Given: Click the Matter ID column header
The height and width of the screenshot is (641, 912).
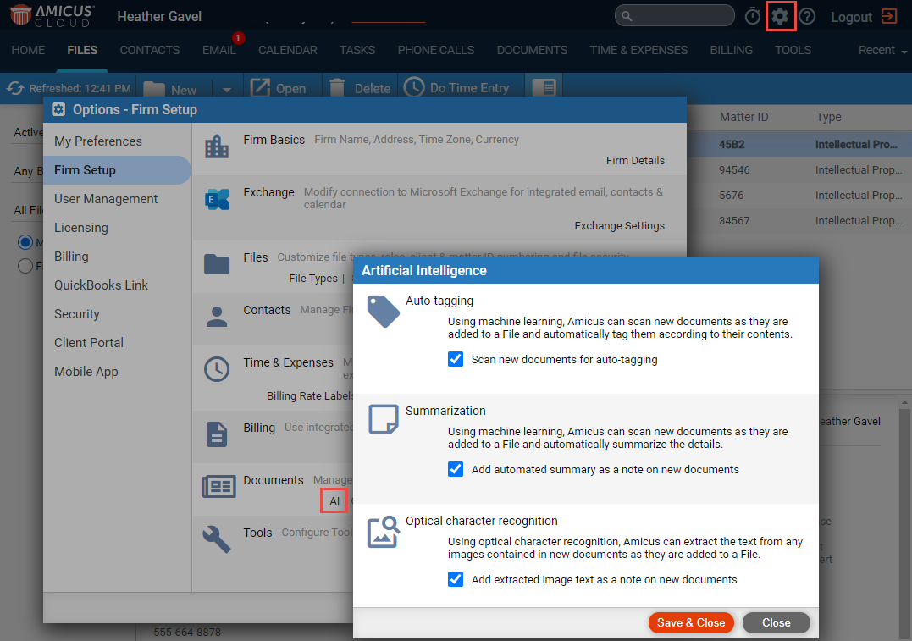Looking at the screenshot, I should [743, 117].
